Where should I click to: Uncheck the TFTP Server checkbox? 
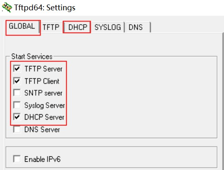click(x=17, y=68)
